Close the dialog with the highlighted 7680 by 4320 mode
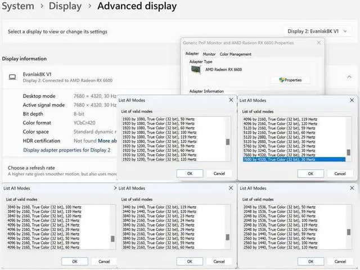360x270 pixels. click(352, 100)
